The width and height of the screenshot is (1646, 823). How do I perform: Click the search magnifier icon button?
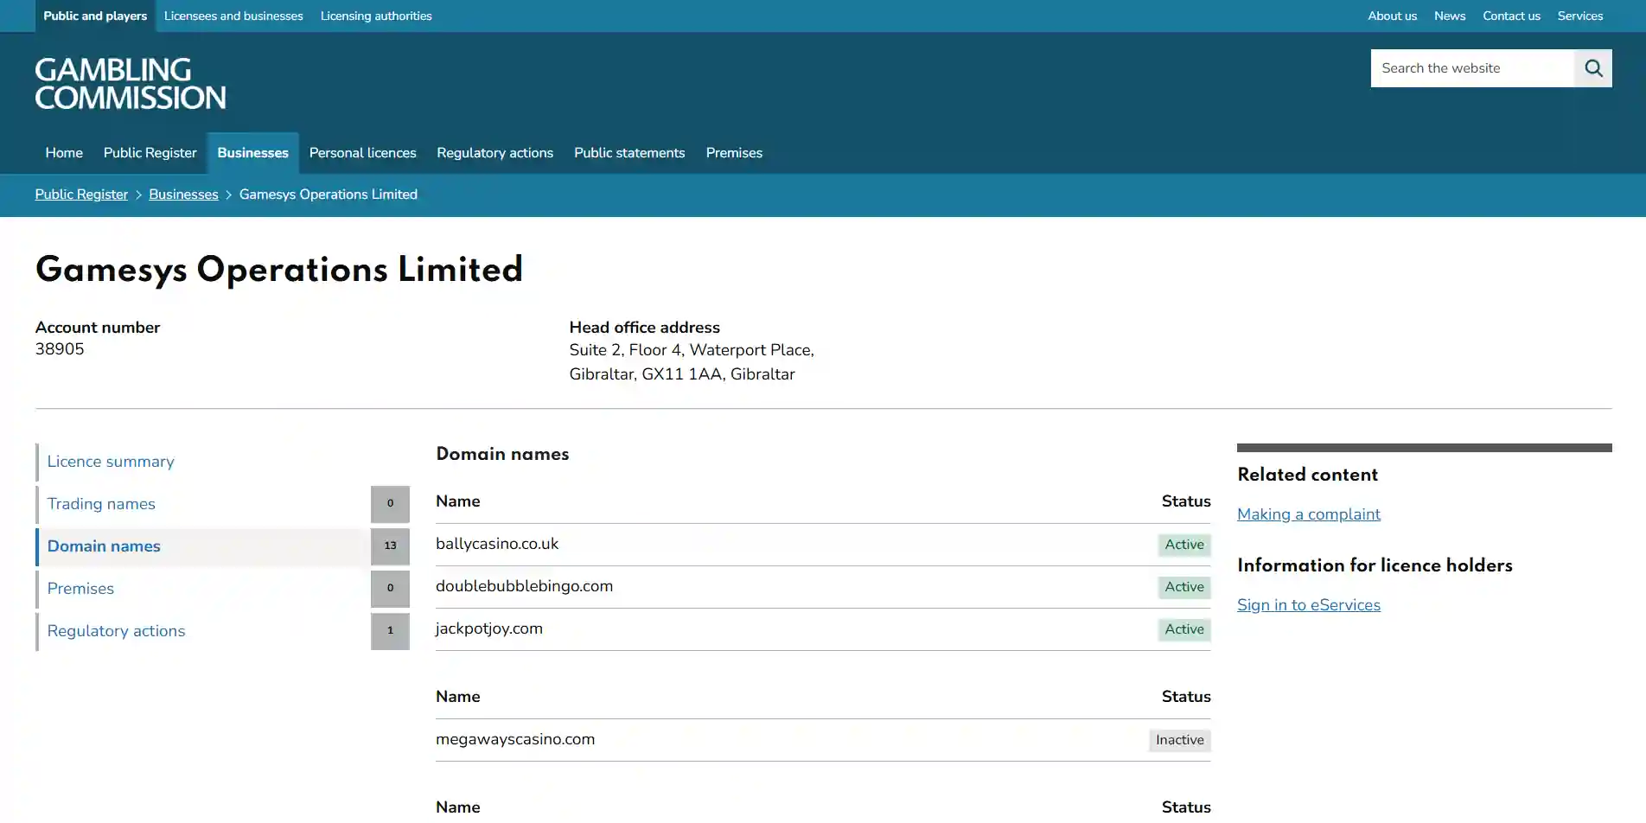1592,68
